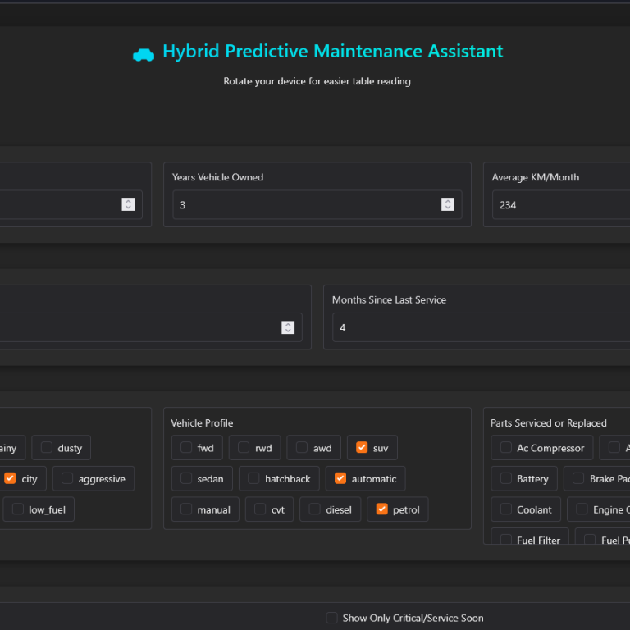Select the manual transmission checkbox
Screen dimensions: 630x630
(186, 509)
